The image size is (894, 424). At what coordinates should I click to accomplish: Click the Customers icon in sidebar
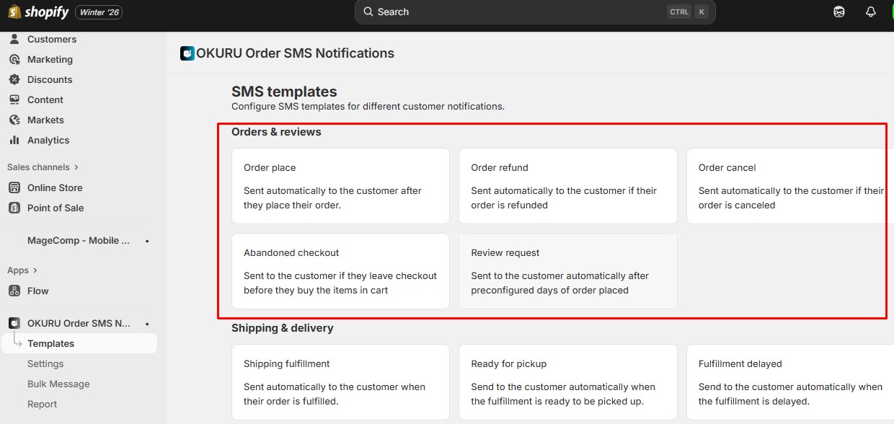coord(14,39)
